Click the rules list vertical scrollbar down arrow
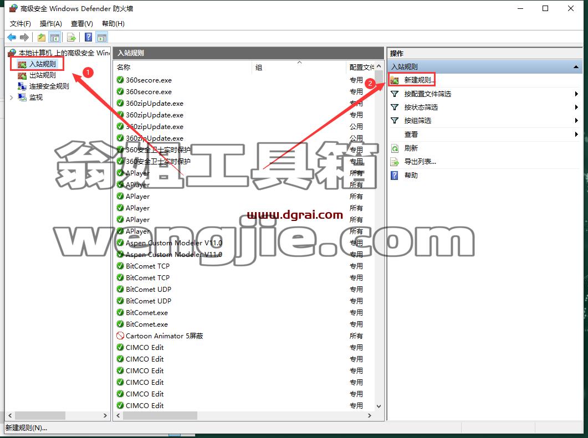This screenshot has width=588, height=438. (379, 406)
